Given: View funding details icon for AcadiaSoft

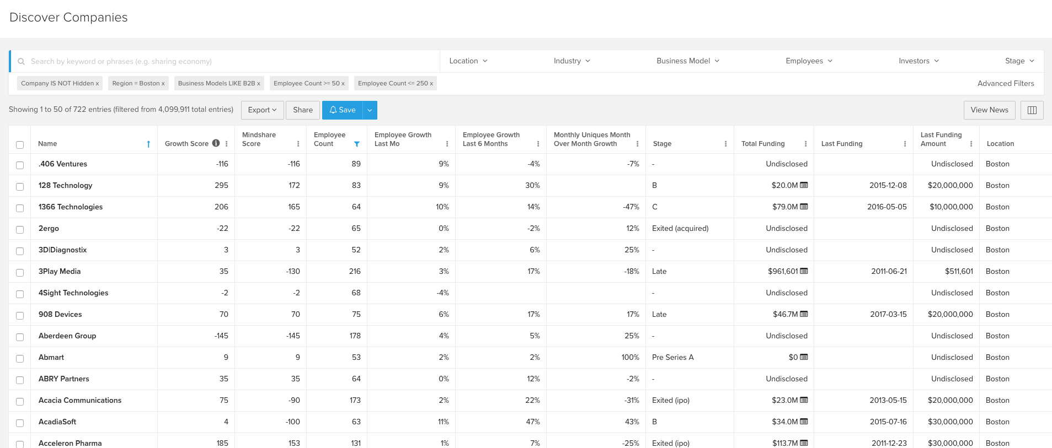Looking at the screenshot, I should [x=804, y=422].
